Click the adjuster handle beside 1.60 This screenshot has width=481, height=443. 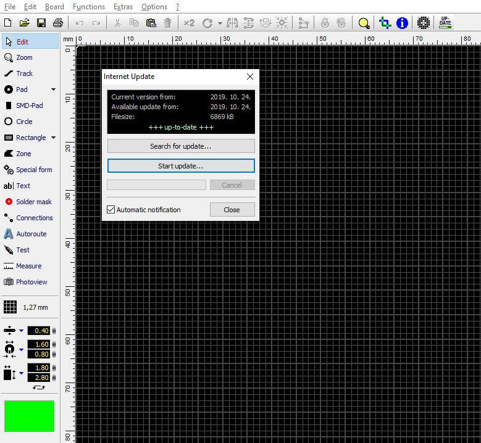54,344
